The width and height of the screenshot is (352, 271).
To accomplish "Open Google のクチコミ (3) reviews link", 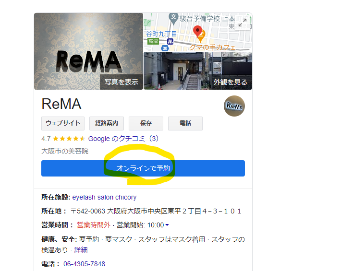I will pyautogui.click(x=123, y=139).
